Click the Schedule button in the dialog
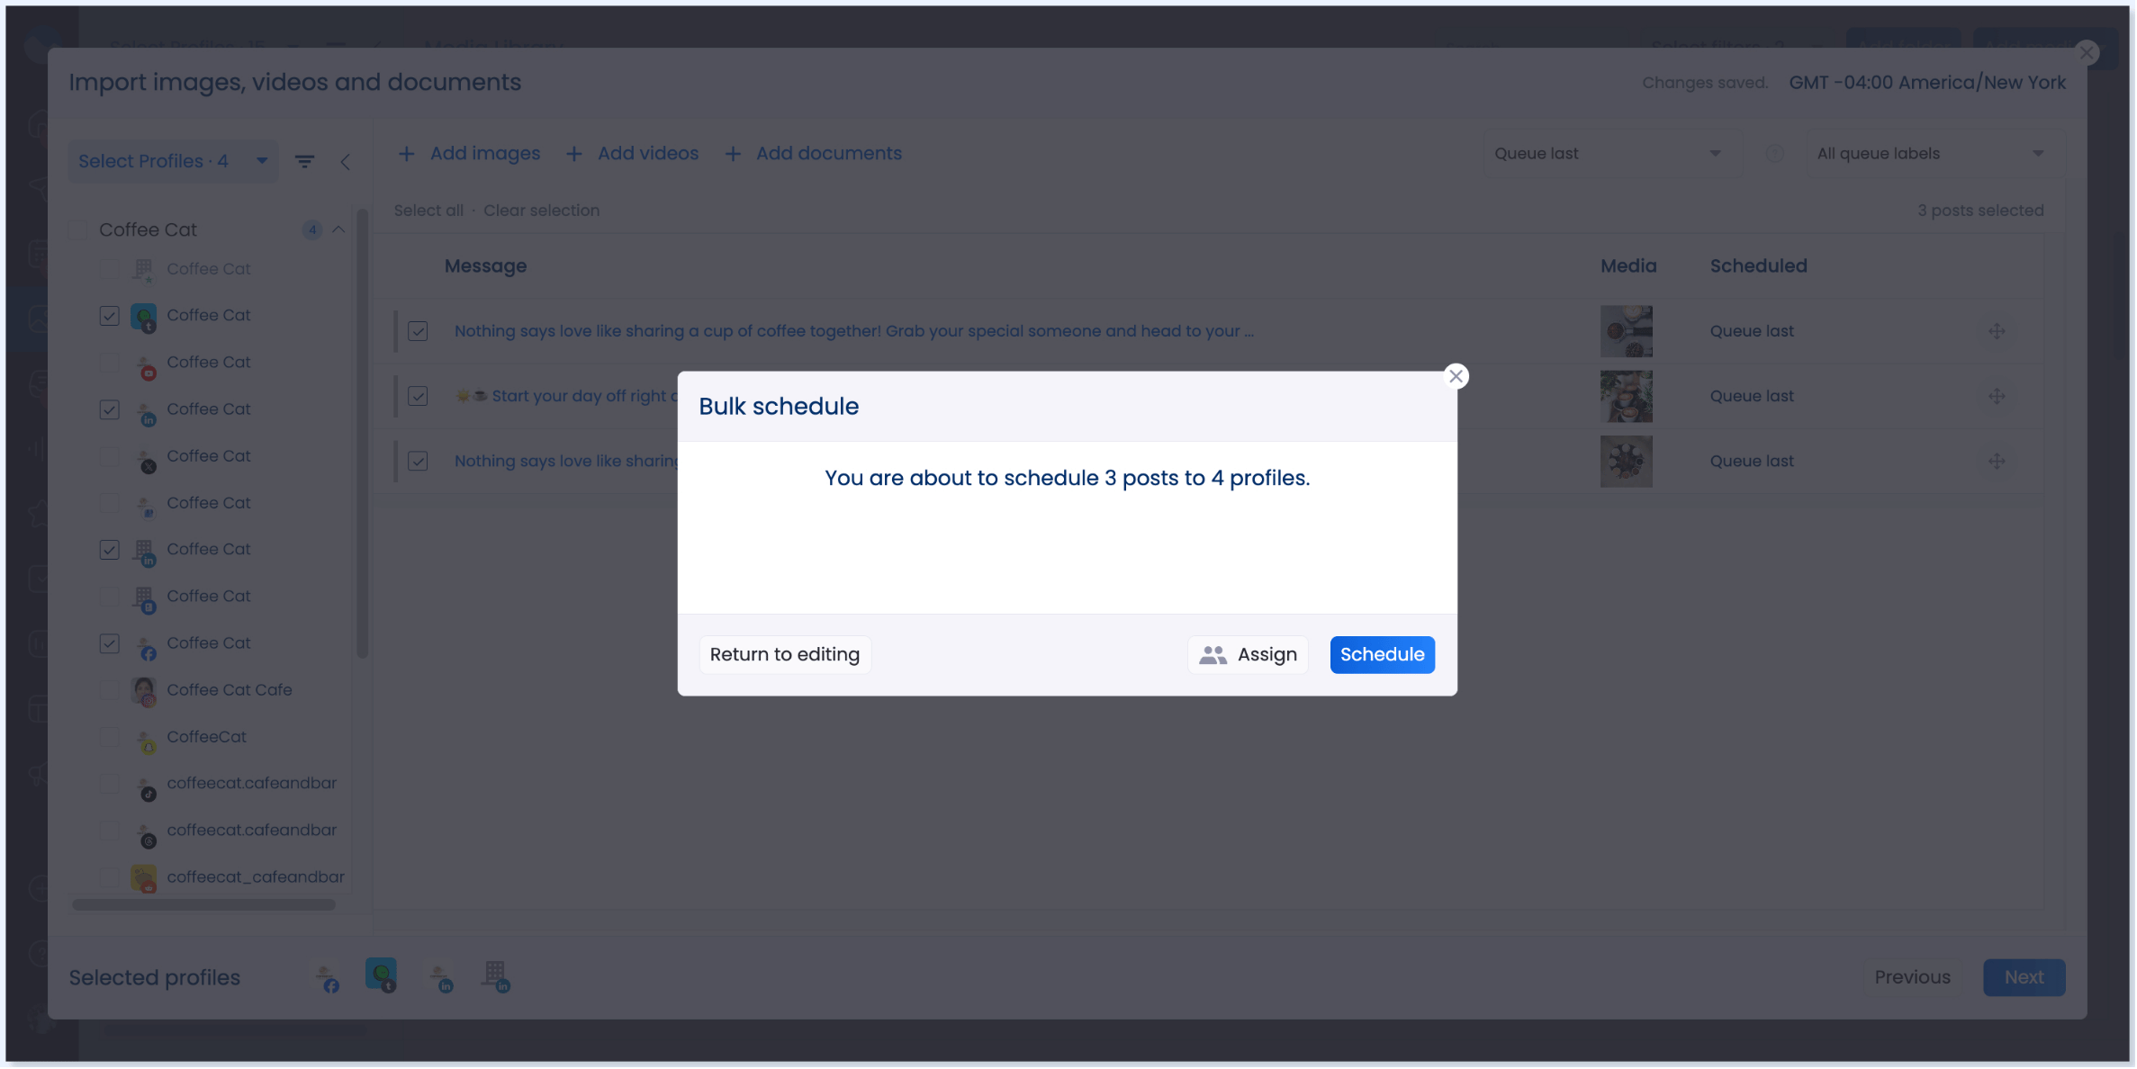 point(1382,654)
